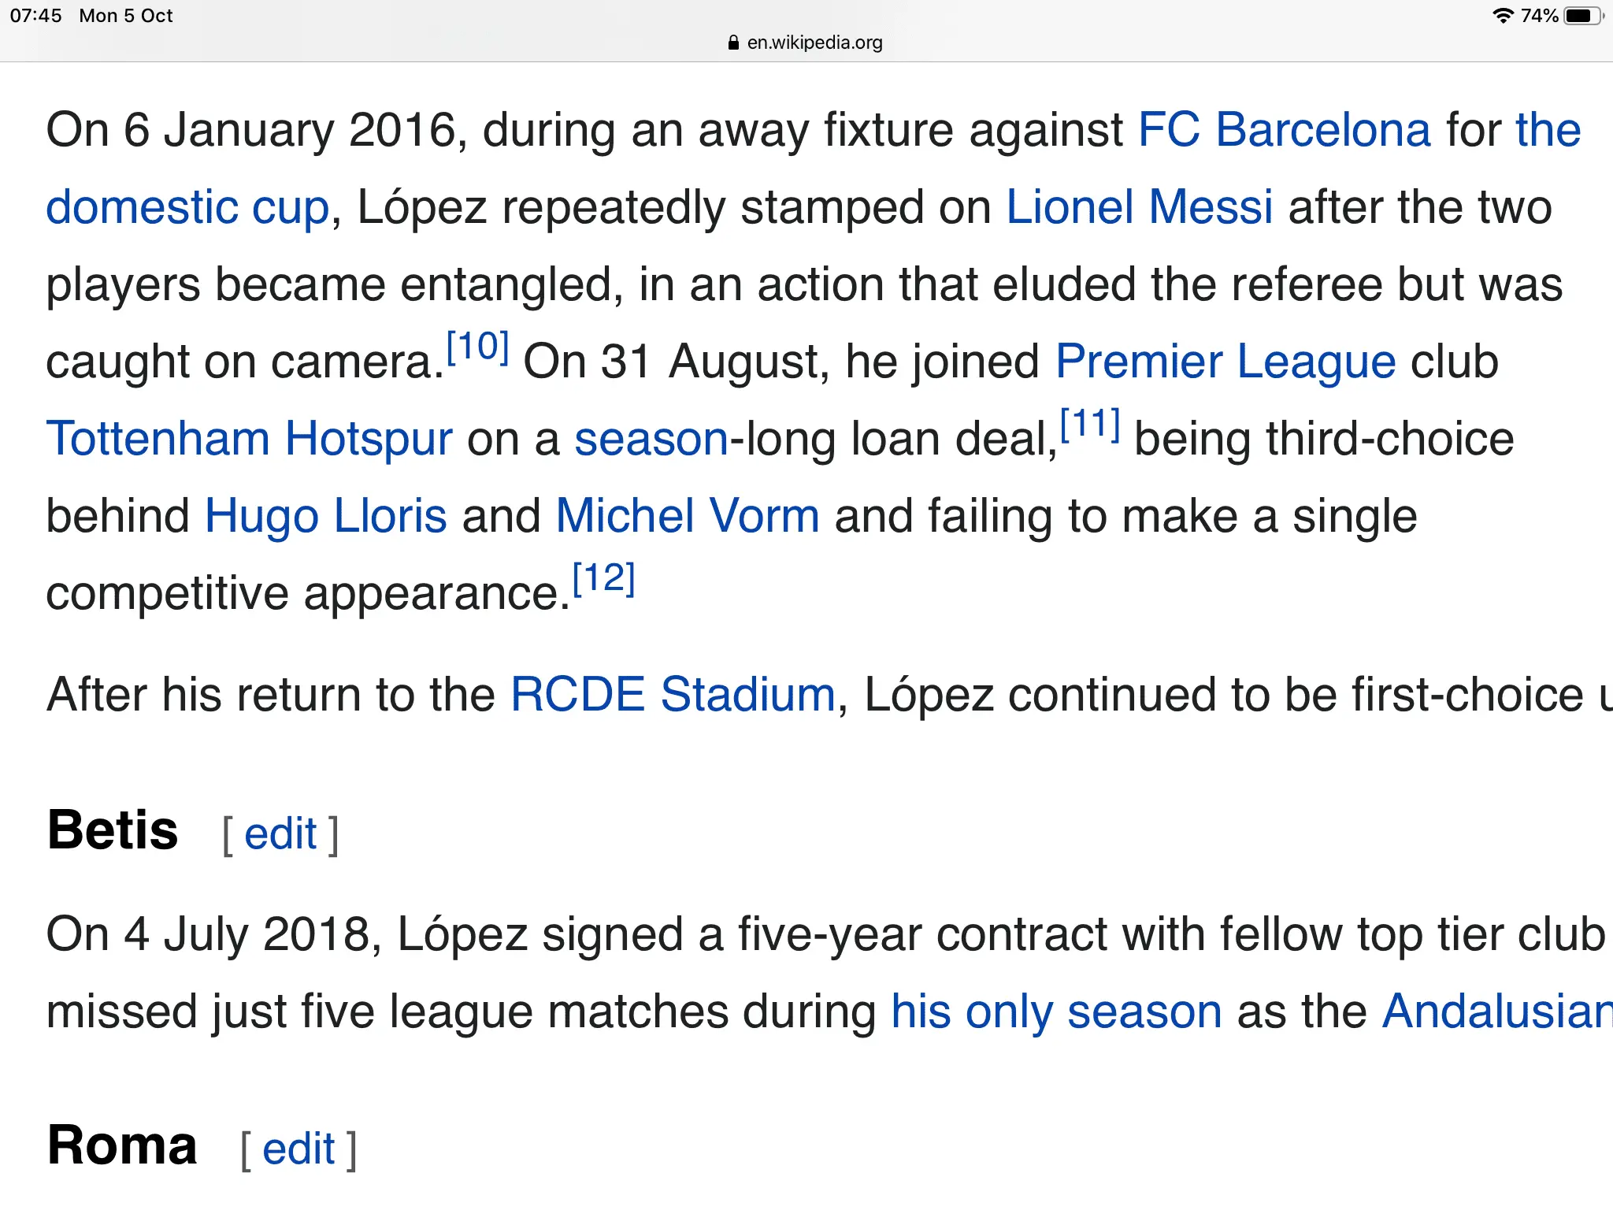This screenshot has width=1613, height=1210.
Task: Tap the clock time in status bar
Action: coord(35,16)
